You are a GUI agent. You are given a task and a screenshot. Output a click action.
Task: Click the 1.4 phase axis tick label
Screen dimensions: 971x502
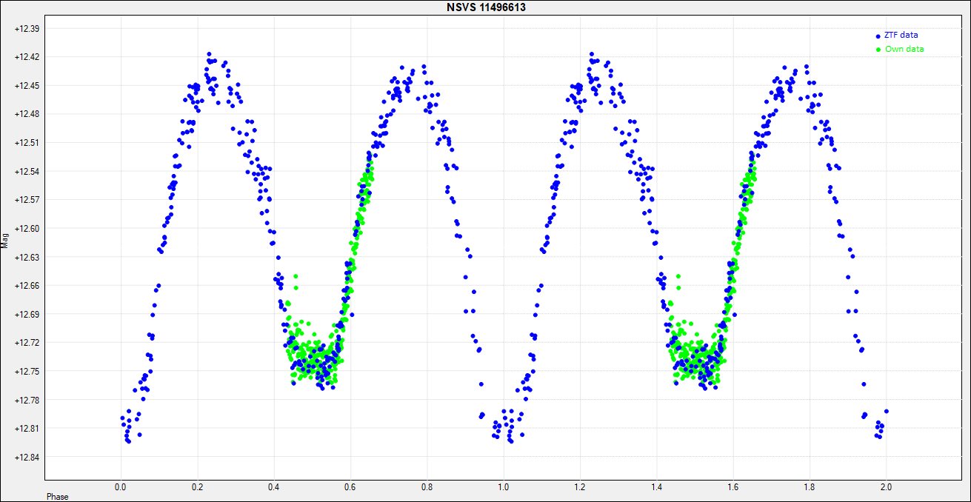pos(656,487)
